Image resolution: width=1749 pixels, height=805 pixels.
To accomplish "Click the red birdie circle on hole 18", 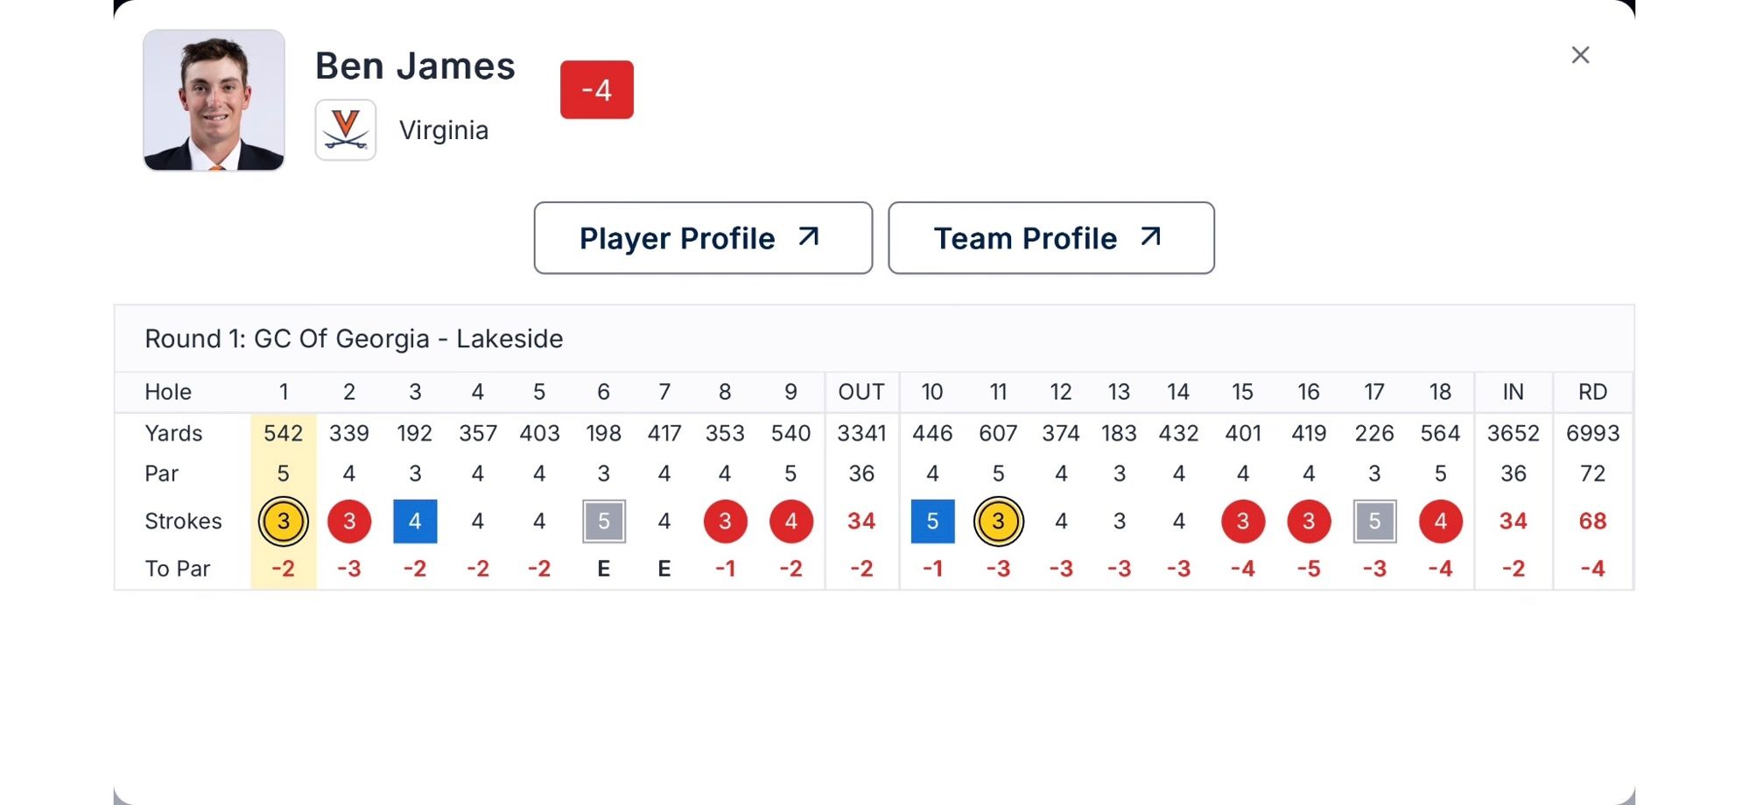I will pyautogui.click(x=1439, y=521).
